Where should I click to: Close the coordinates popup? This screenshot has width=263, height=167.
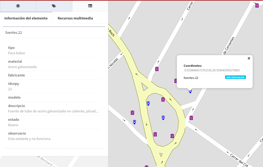pyautogui.click(x=249, y=58)
